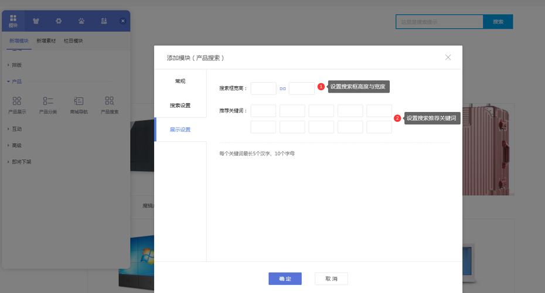Click the 搜索 button on the page
The width and height of the screenshot is (545, 293).
coord(498,22)
